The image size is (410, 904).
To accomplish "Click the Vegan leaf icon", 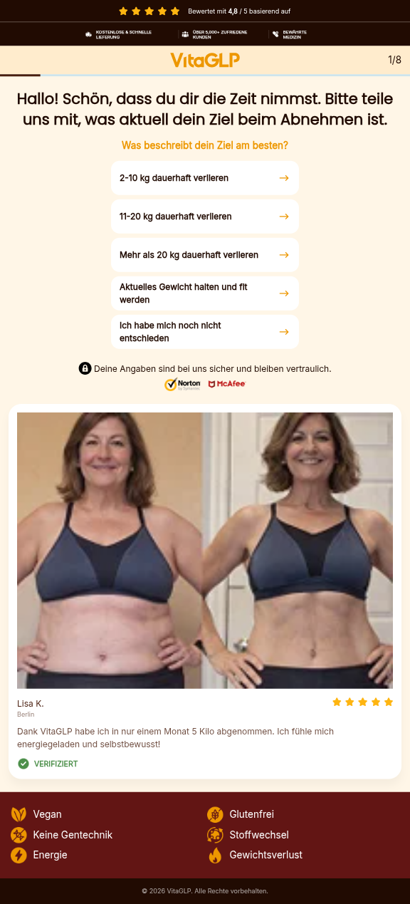I will pos(19,814).
